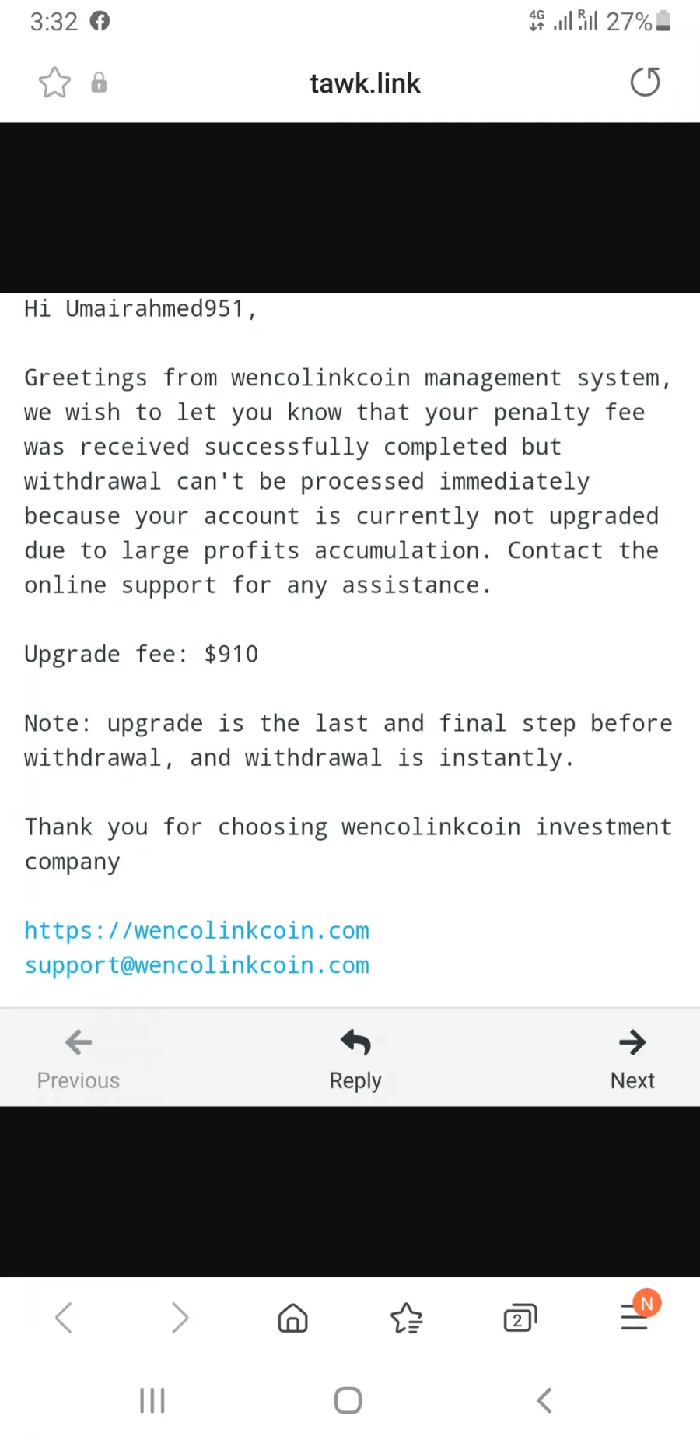The width and height of the screenshot is (700, 1440).
Task: Tap Facebook notification icon in status bar
Action: [100, 21]
